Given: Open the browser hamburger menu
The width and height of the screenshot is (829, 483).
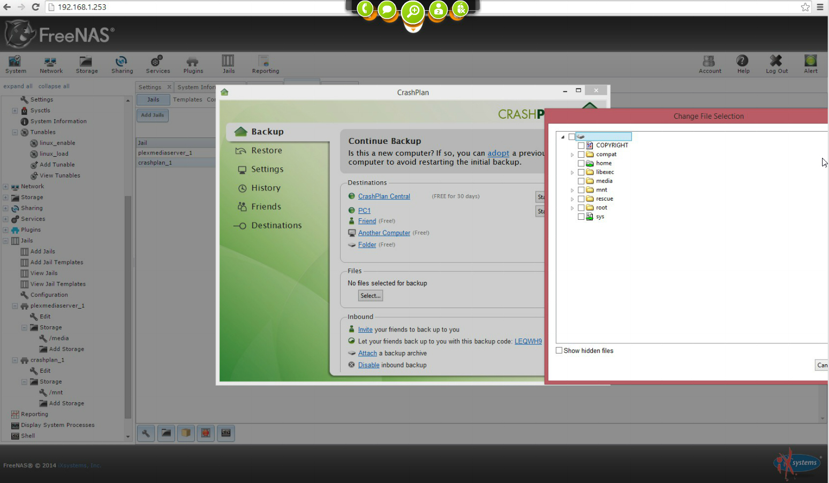Looking at the screenshot, I should 820,7.
